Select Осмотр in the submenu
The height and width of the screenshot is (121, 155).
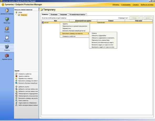(x=94, y=33)
